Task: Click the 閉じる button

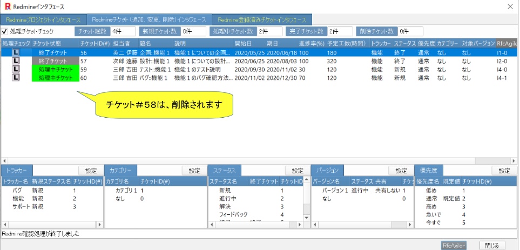Action: [x=492, y=246]
